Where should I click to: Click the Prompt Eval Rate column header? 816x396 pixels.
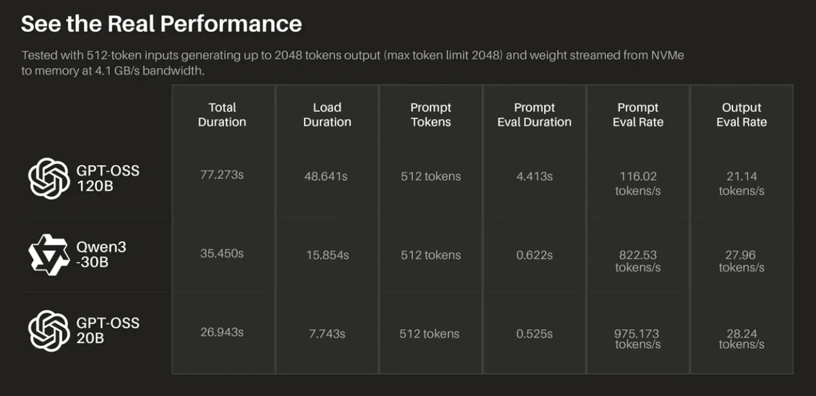click(x=638, y=115)
